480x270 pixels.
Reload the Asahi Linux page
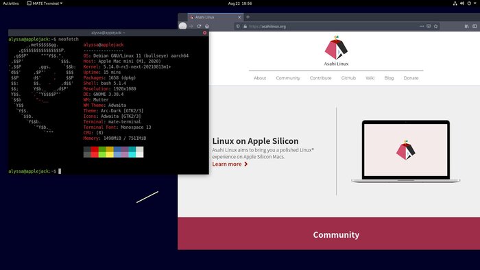click(x=199, y=26)
